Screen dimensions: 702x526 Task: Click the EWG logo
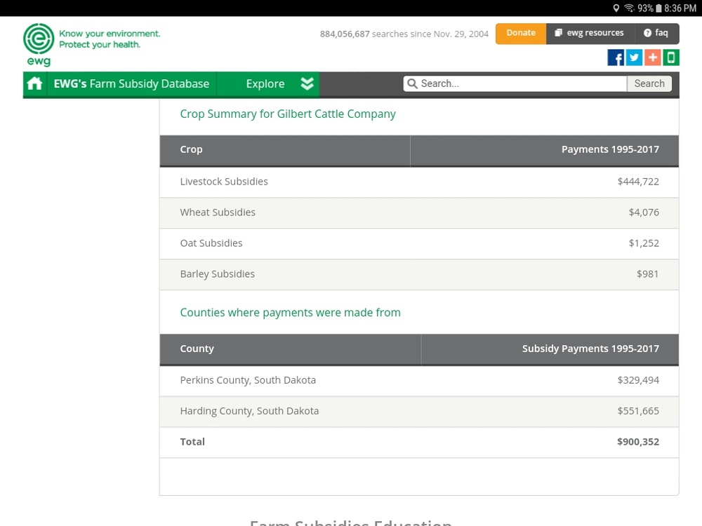coord(38,43)
